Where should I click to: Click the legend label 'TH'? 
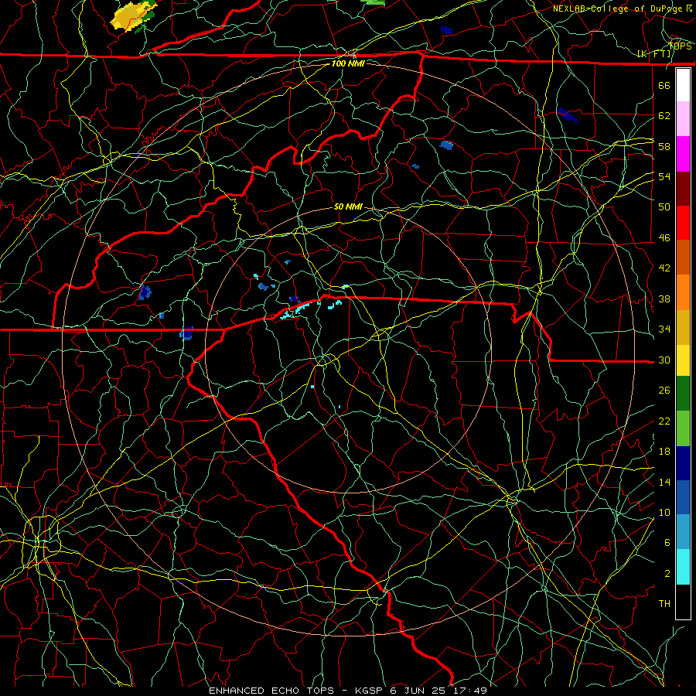coord(664,604)
